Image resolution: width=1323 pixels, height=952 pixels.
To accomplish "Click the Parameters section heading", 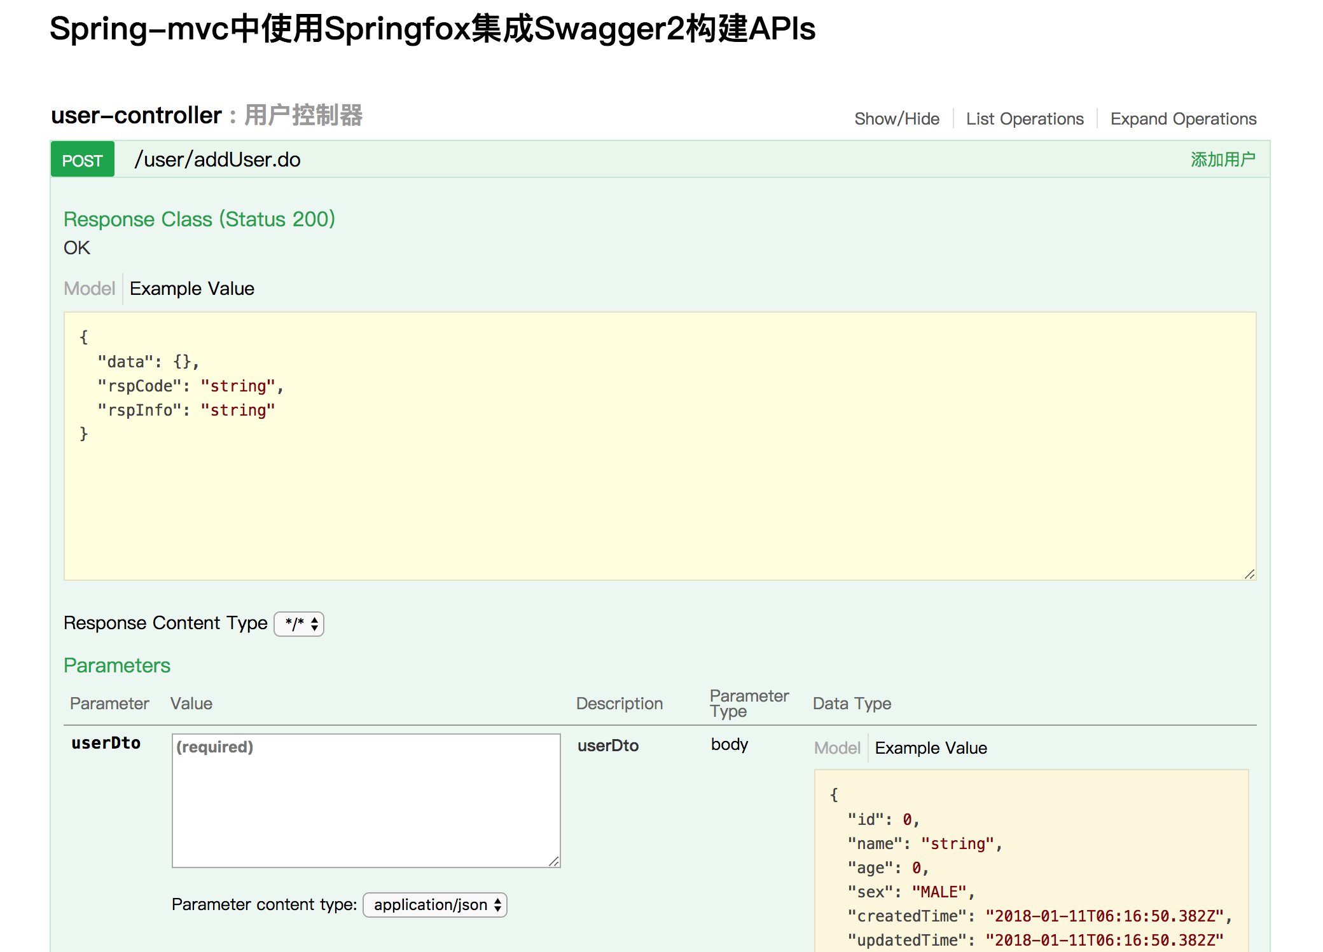I will [117, 665].
